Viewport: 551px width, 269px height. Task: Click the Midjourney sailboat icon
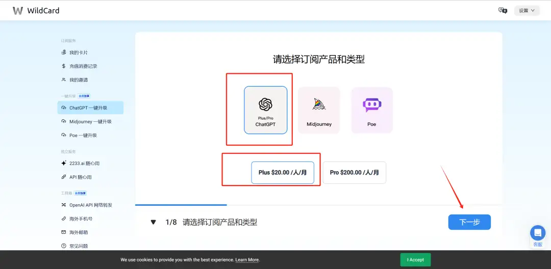pyautogui.click(x=319, y=104)
